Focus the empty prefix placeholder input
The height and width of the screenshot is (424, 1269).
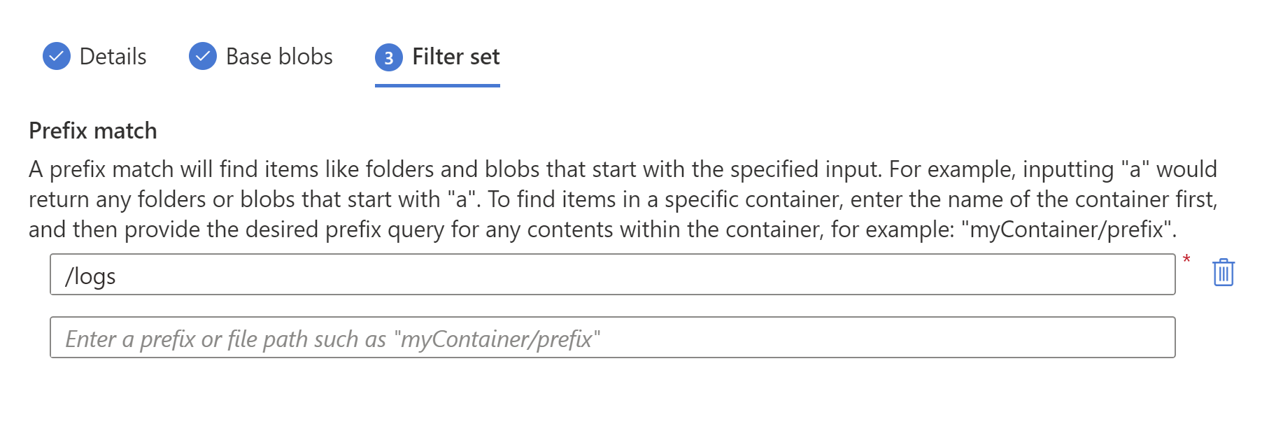point(613,337)
